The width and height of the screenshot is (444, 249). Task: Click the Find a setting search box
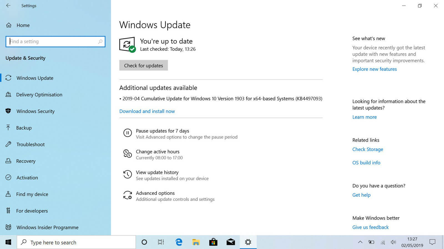click(55, 41)
